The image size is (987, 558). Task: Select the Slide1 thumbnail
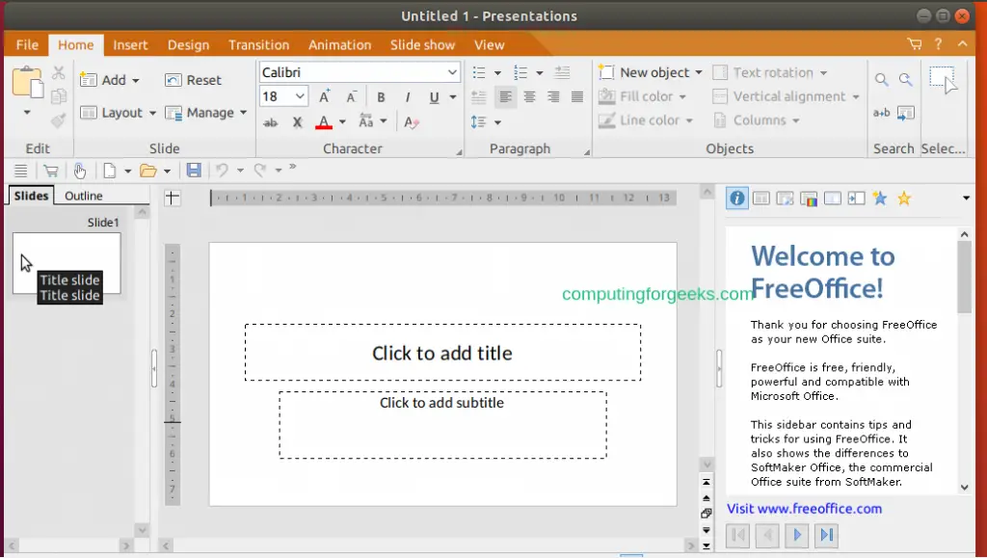pyautogui.click(x=67, y=263)
